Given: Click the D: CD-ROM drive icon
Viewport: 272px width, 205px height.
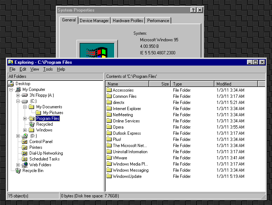Looking at the screenshot, I should pos(25,136).
